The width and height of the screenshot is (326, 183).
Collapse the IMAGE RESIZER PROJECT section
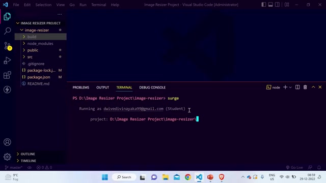[x=41, y=23]
